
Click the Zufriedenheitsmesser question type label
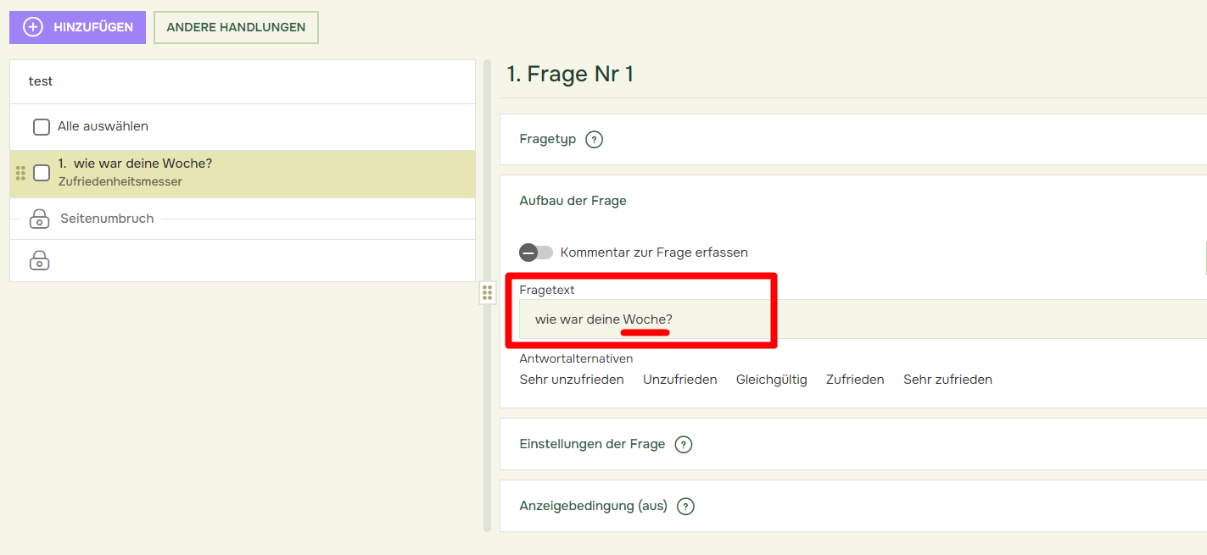click(x=120, y=181)
